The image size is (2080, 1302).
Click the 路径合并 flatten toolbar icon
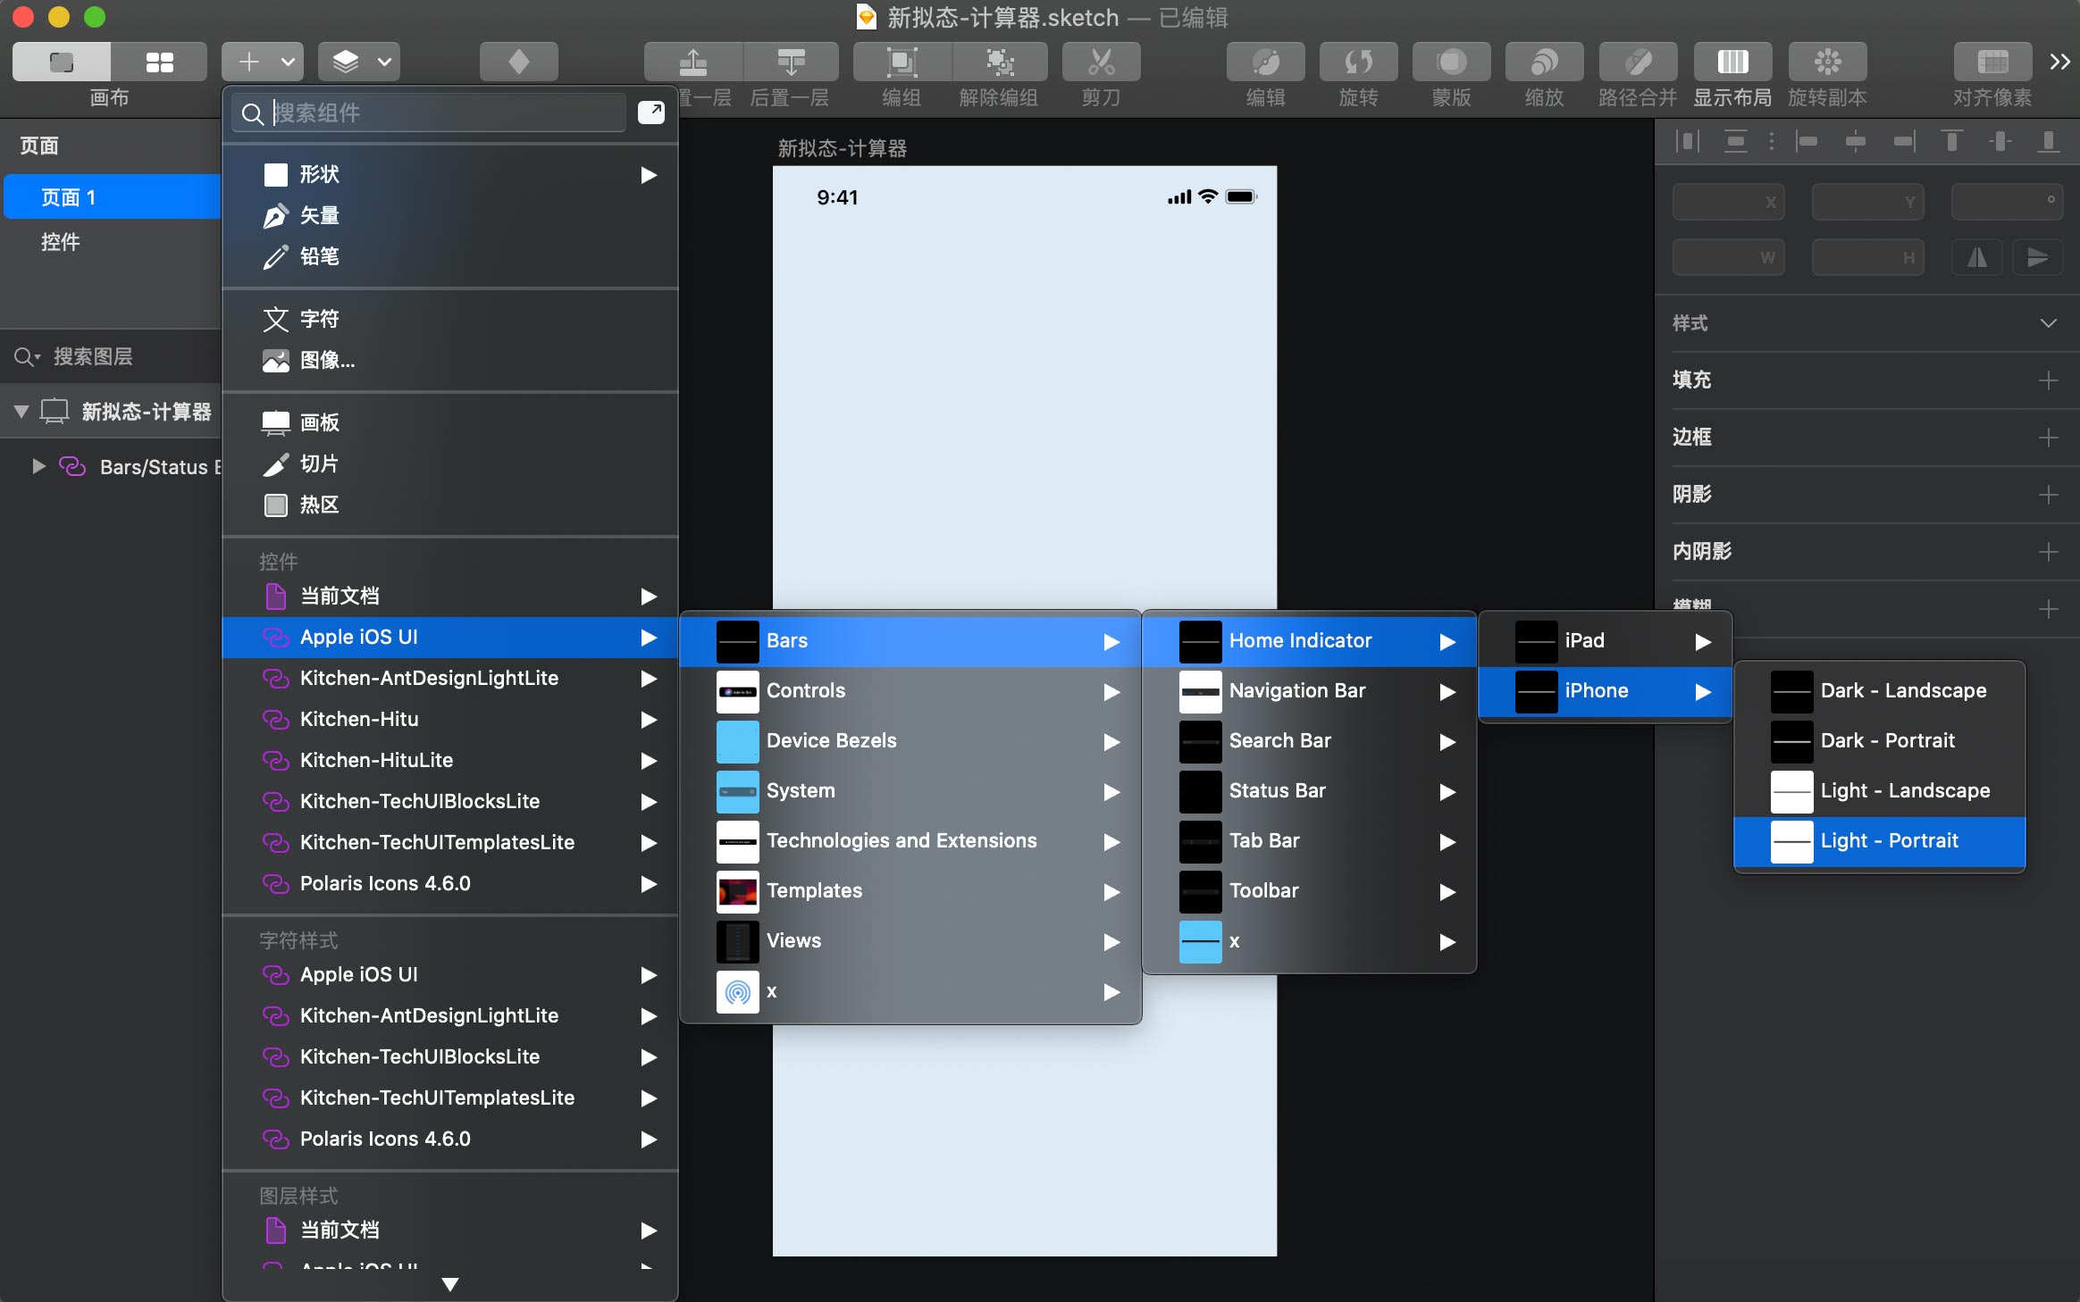(x=1638, y=62)
